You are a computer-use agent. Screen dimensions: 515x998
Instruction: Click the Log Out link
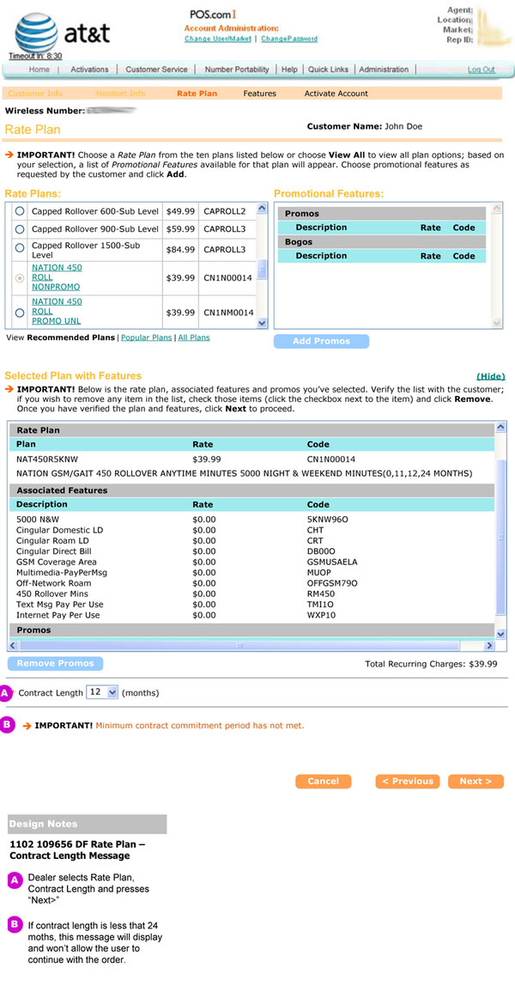click(481, 70)
